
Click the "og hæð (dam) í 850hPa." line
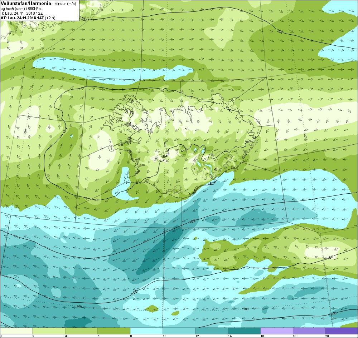click(21, 9)
